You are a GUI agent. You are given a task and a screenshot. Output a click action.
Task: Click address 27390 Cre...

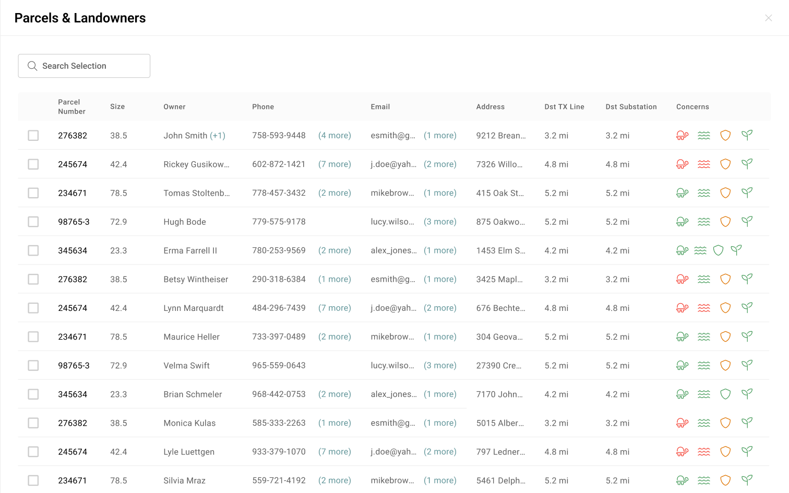[498, 365]
